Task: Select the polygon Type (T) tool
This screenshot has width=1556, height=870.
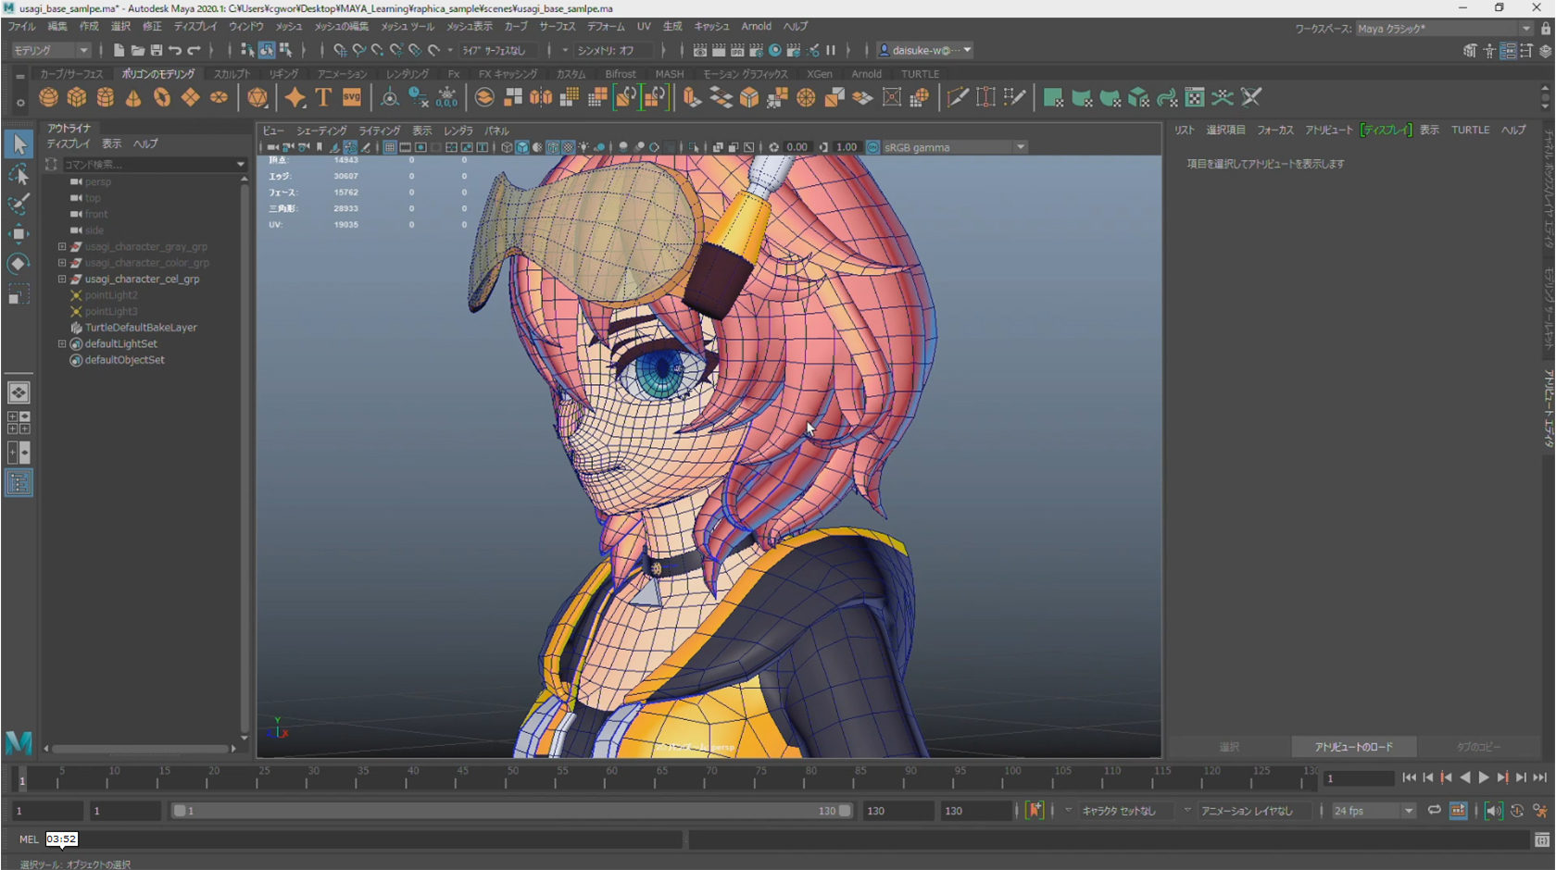Action: point(323,97)
